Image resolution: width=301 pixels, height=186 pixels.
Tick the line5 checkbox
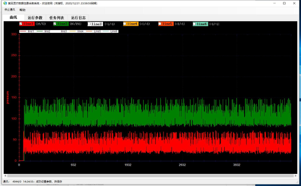click(160, 24)
